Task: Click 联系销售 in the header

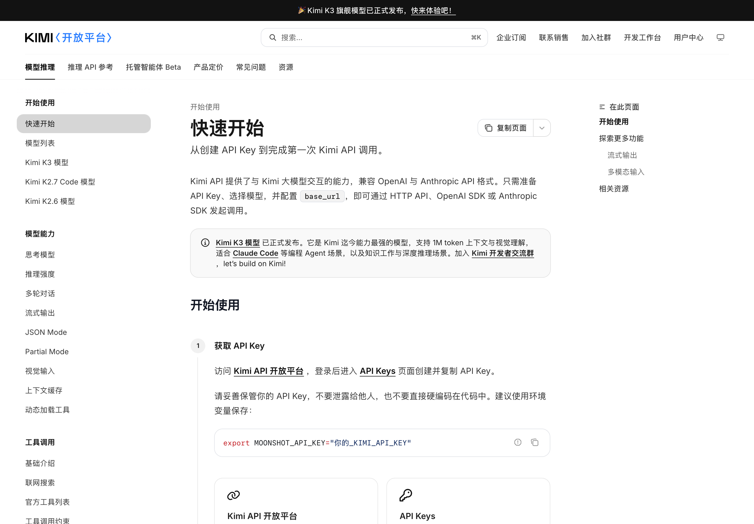Action: [x=553, y=37]
